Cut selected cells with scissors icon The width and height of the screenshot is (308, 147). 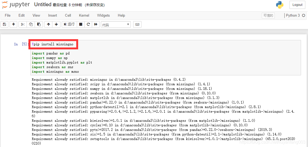point(23,24)
